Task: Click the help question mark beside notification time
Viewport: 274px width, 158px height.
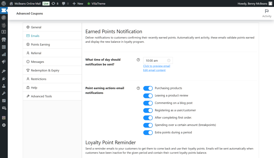Action: (138, 60)
